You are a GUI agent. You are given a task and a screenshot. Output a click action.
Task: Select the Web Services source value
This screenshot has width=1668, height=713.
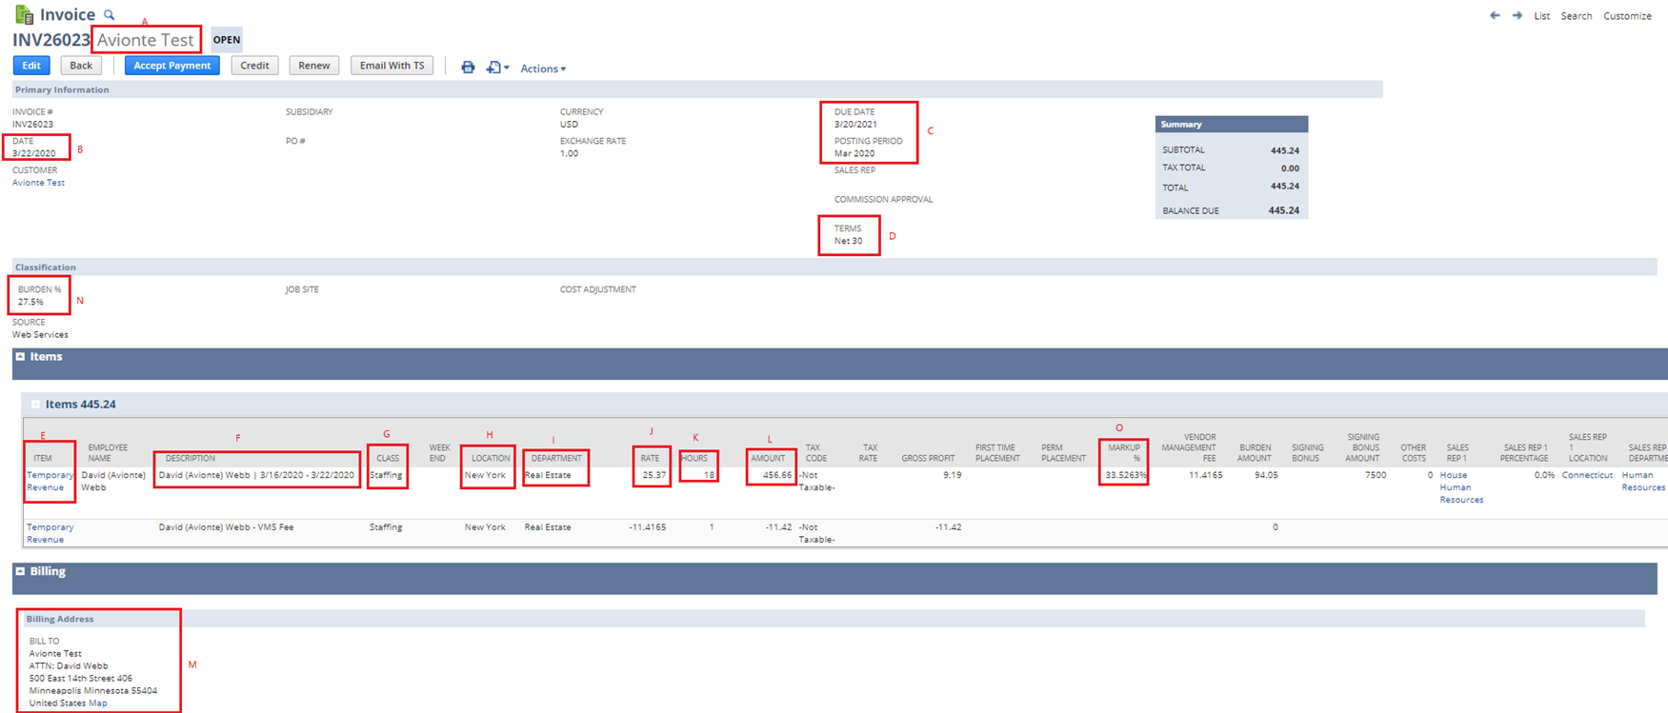(40, 335)
